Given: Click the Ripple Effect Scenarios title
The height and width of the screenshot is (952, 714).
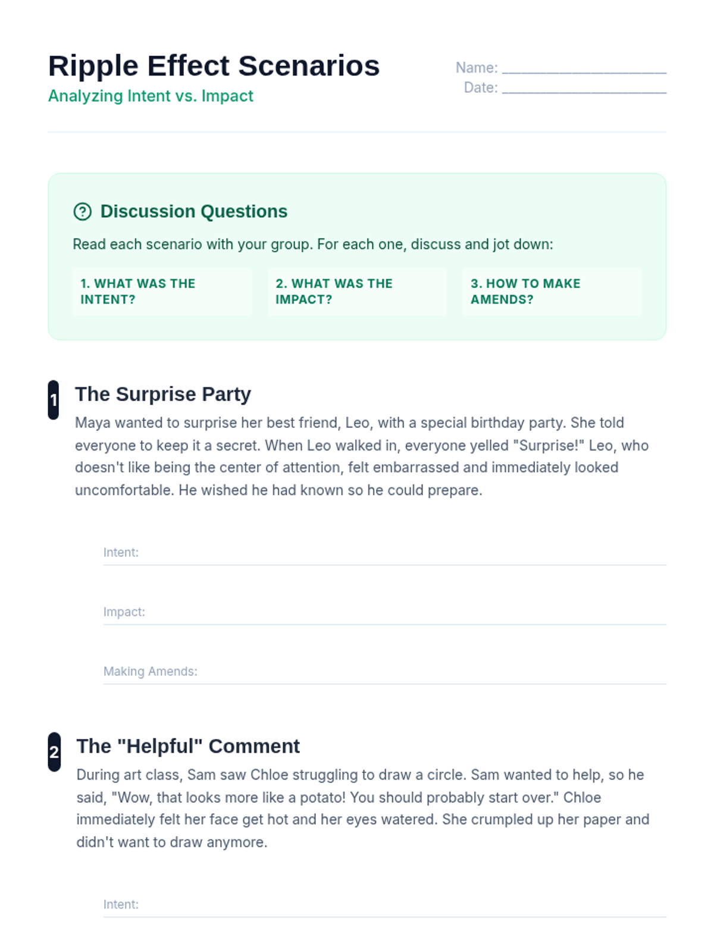Looking at the screenshot, I should pos(214,65).
